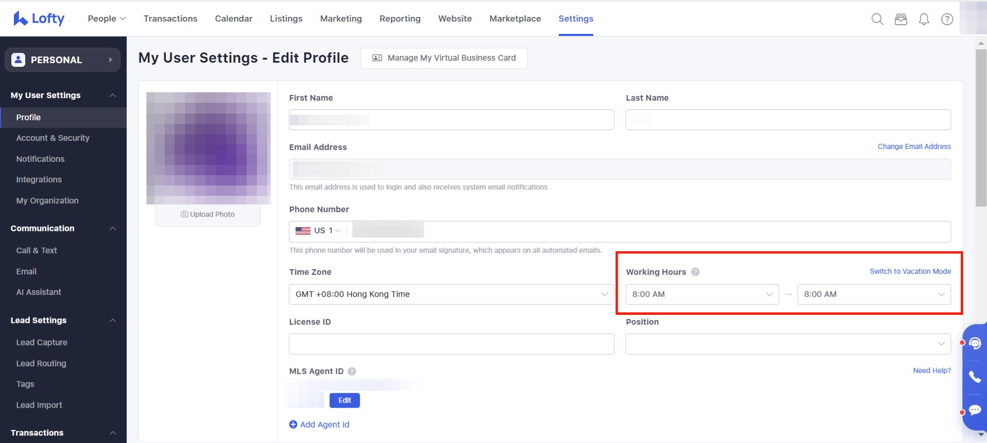987x443 pixels.
Task: Open the notifications bell icon
Action: click(924, 19)
